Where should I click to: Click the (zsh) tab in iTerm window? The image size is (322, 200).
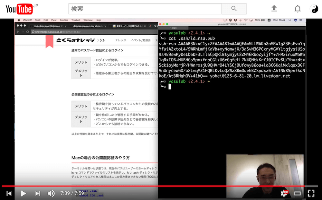(173, 28)
